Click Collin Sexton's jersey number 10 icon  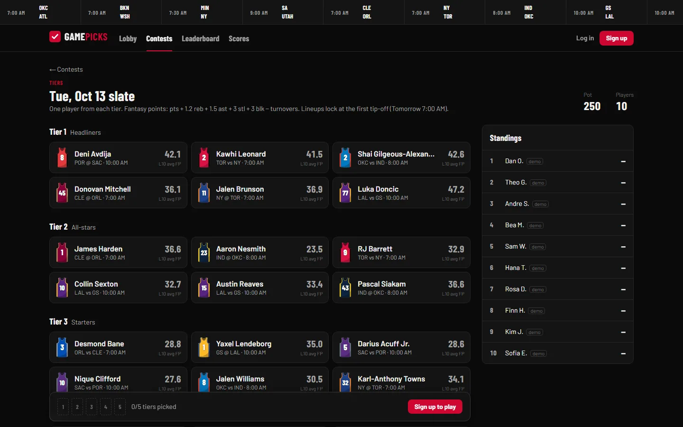[62, 288]
